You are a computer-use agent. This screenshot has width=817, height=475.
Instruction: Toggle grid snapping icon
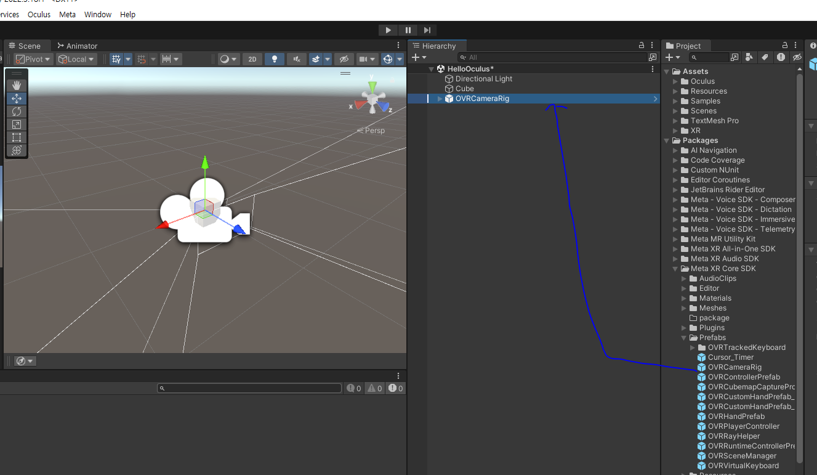[142, 59]
